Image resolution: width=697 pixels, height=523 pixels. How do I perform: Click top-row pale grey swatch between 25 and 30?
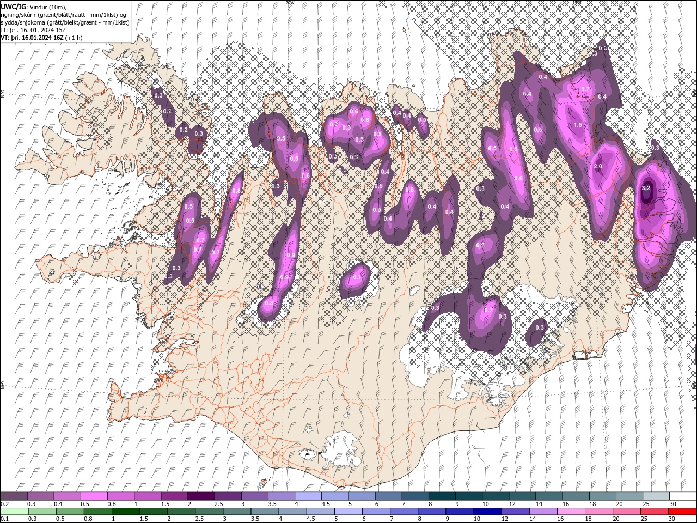tap(656, 496)
